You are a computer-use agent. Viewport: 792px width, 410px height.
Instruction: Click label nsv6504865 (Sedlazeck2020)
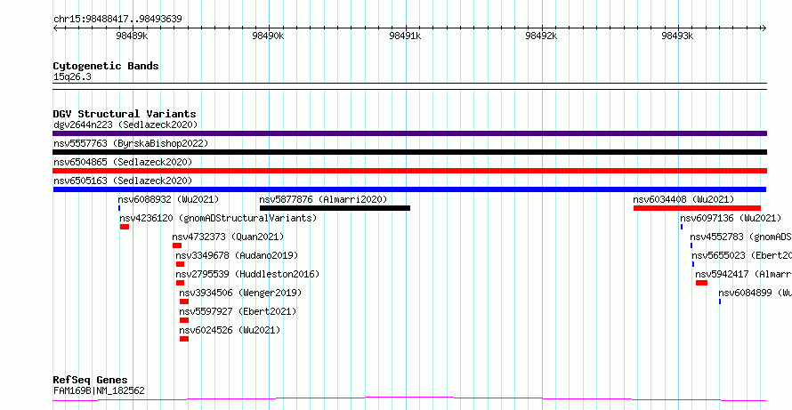coord(123,162)
